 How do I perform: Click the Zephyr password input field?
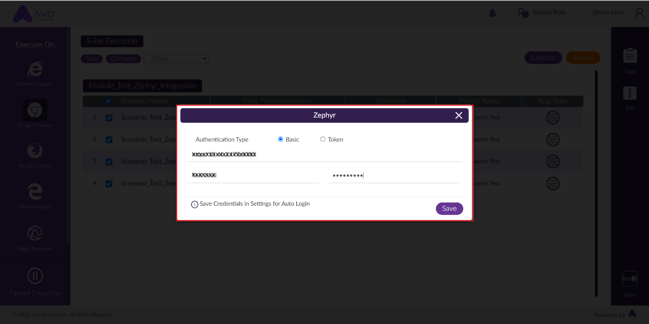tap(393, 176)
